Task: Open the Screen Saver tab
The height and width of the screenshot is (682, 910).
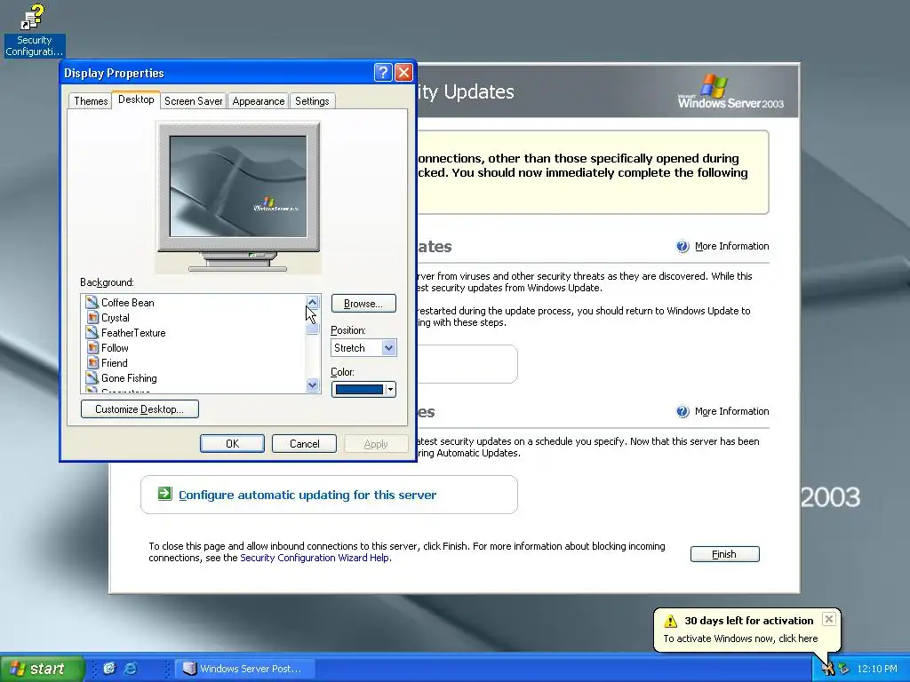Action: pos(193,101)
